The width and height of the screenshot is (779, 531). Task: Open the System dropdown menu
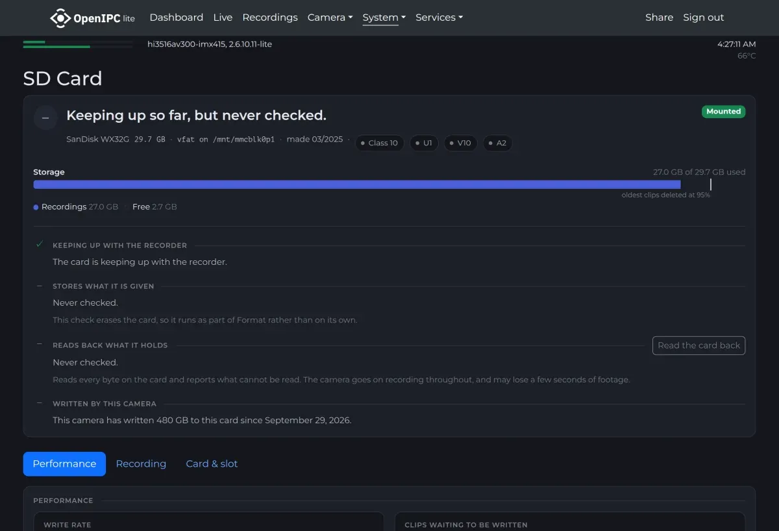tap(384, 18)
